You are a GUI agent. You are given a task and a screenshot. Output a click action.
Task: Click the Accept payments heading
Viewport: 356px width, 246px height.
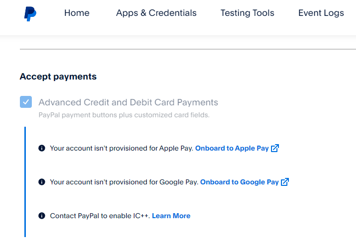click(58, 77)
